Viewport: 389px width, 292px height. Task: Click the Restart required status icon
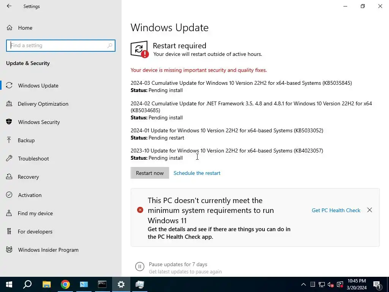click(x=140, y=49)
